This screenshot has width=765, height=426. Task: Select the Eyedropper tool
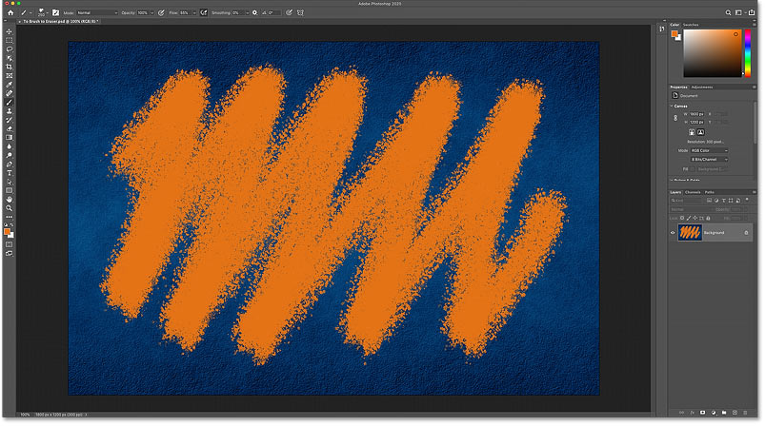point(10,85)
